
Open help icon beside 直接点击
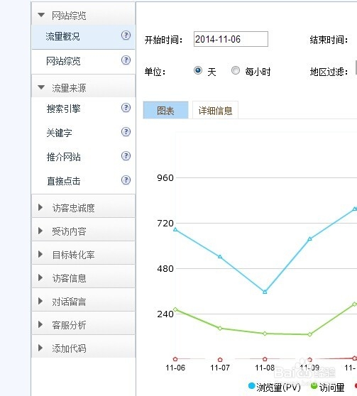126,180
